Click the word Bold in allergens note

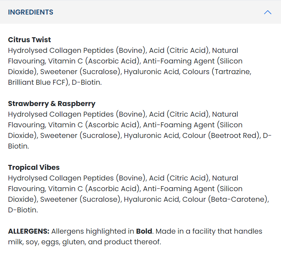coord(144,231)
